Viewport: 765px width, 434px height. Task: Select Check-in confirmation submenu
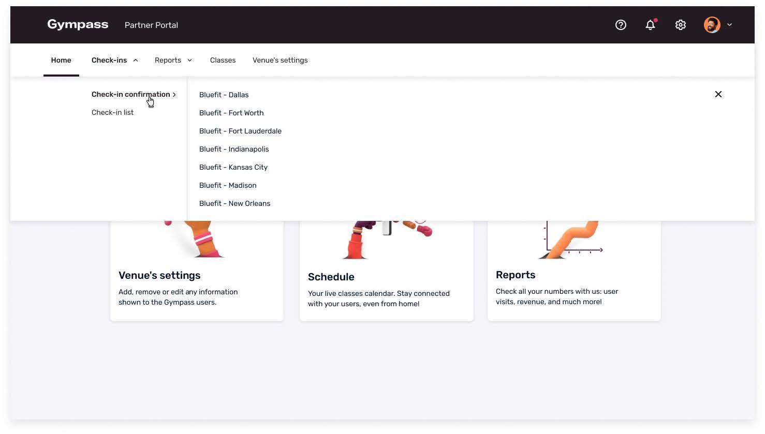pyautogui.click(x=134, y=94)
